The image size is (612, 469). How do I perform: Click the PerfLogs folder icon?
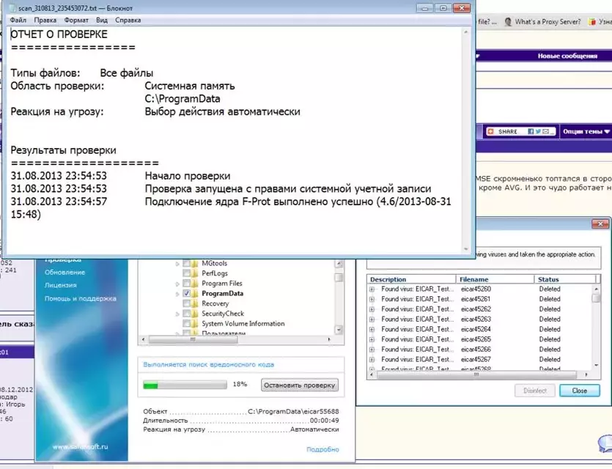[195, 273]
